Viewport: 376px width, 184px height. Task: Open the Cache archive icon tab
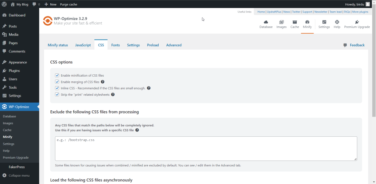tap(295, 25)
